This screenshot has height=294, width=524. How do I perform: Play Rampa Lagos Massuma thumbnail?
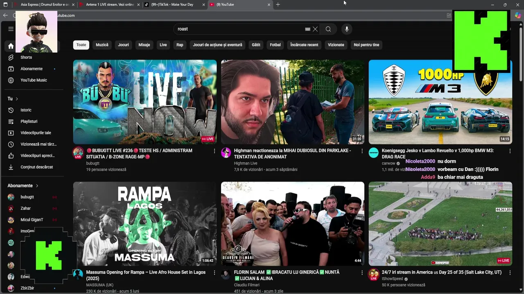click(x=145, y=224)
